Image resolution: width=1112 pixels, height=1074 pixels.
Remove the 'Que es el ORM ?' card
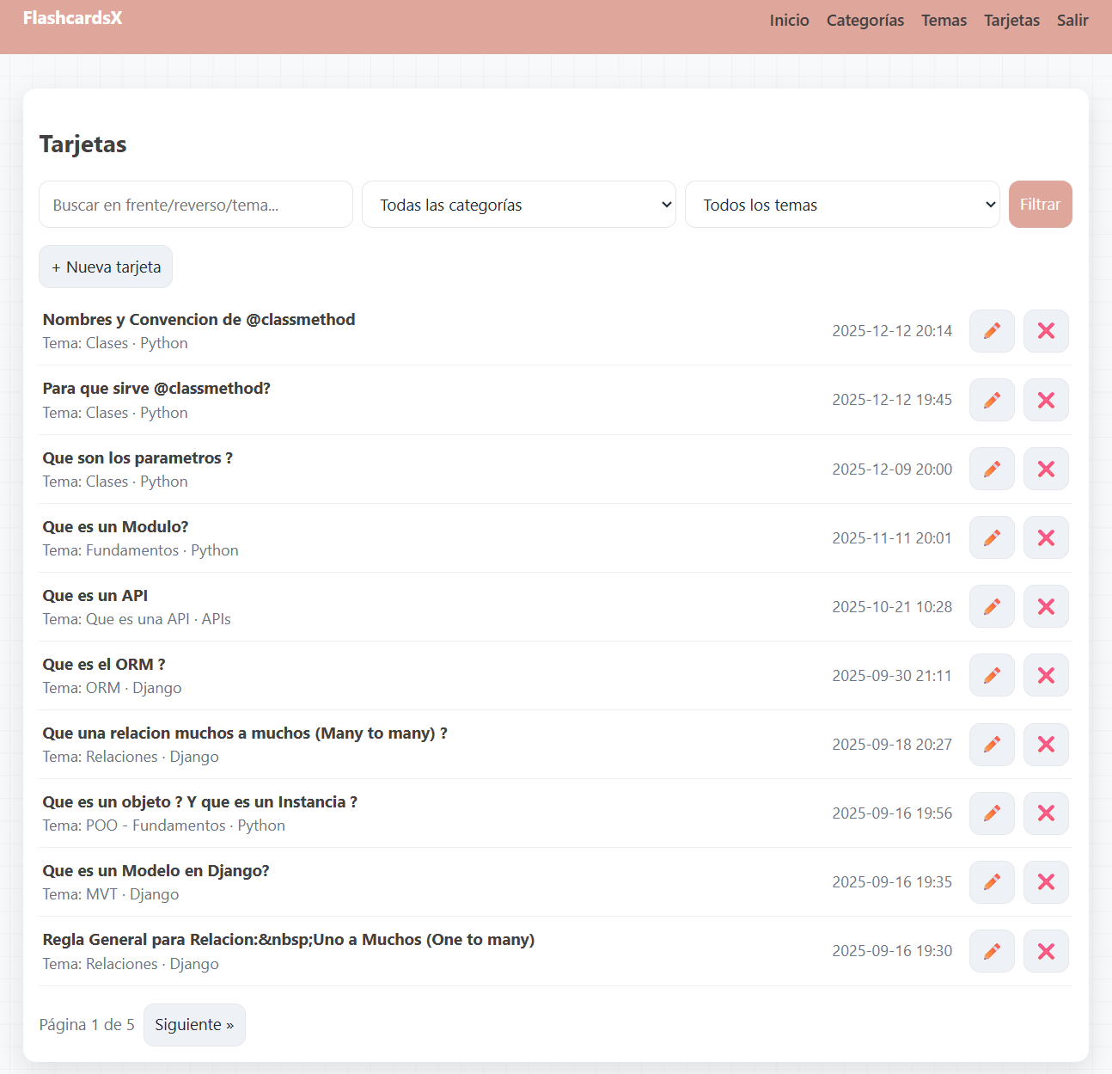click(1046, 675)
